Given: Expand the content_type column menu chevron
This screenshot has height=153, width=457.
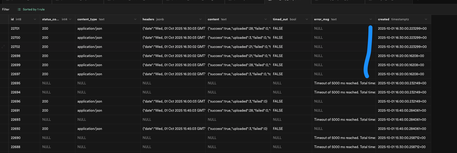Looking at the screenshot, I should [135, 19].
